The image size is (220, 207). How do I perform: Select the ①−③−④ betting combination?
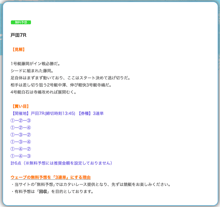click(21, 142)
